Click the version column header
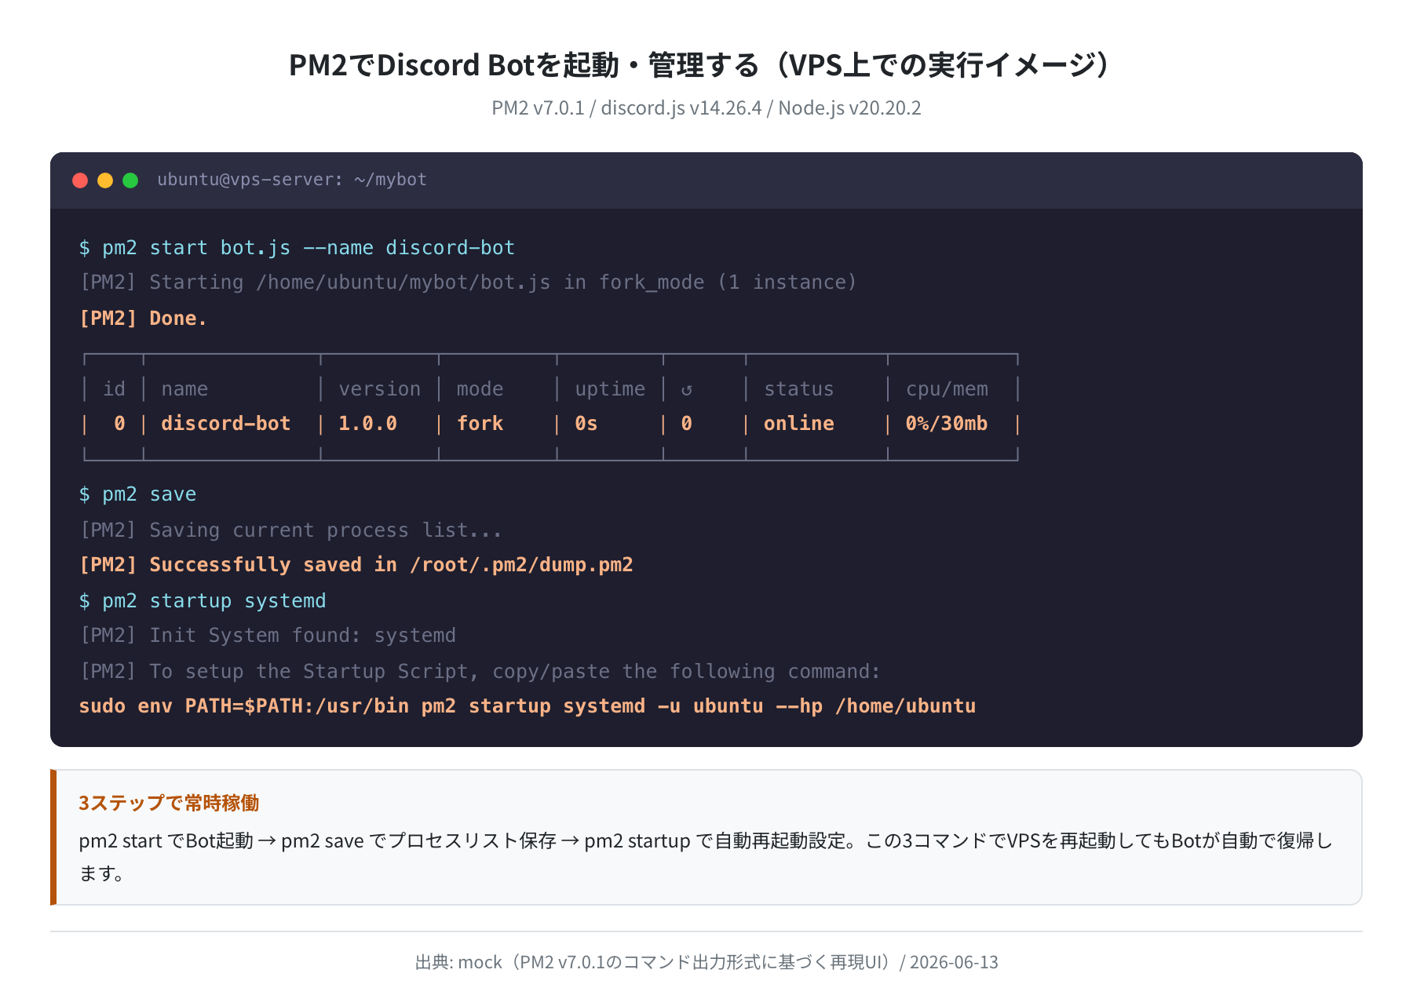1413x1006 pixels. [x=379, y=389]
